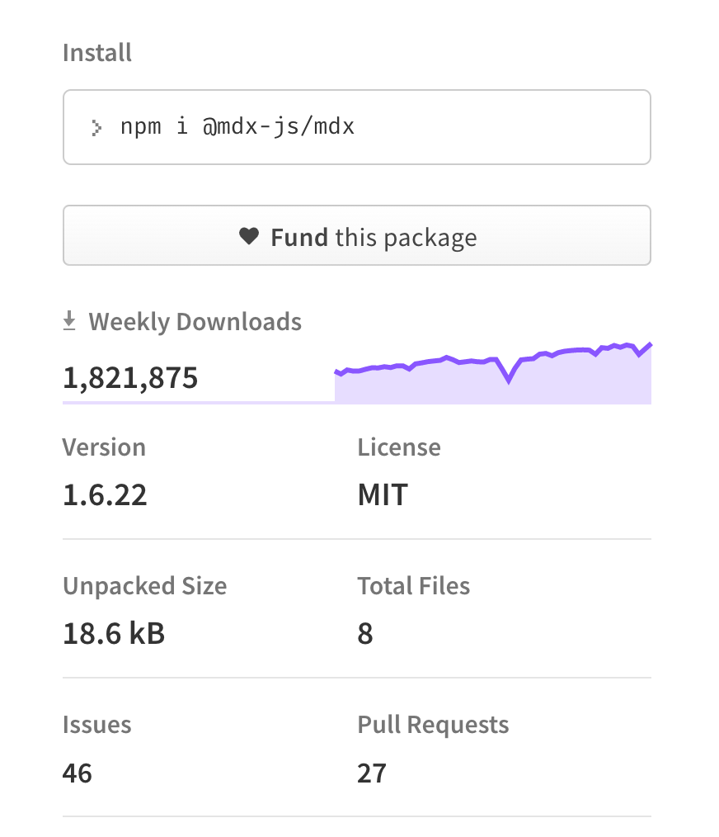719x837 pixels.
Task: Open the Issues count 46
Action: pos(78,773)
